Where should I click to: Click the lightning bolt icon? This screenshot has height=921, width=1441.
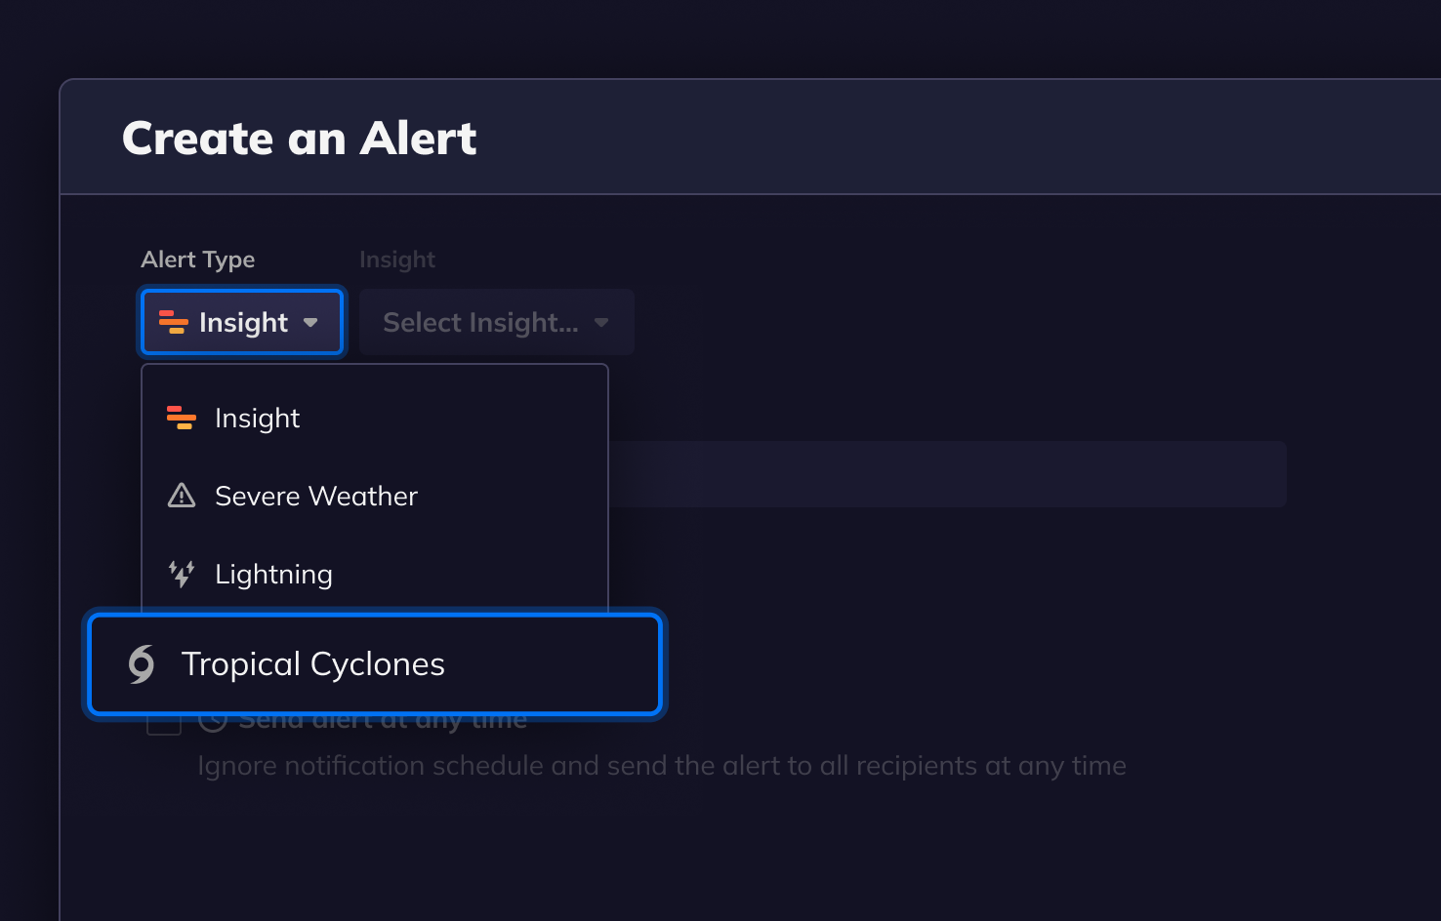[182, 574]
